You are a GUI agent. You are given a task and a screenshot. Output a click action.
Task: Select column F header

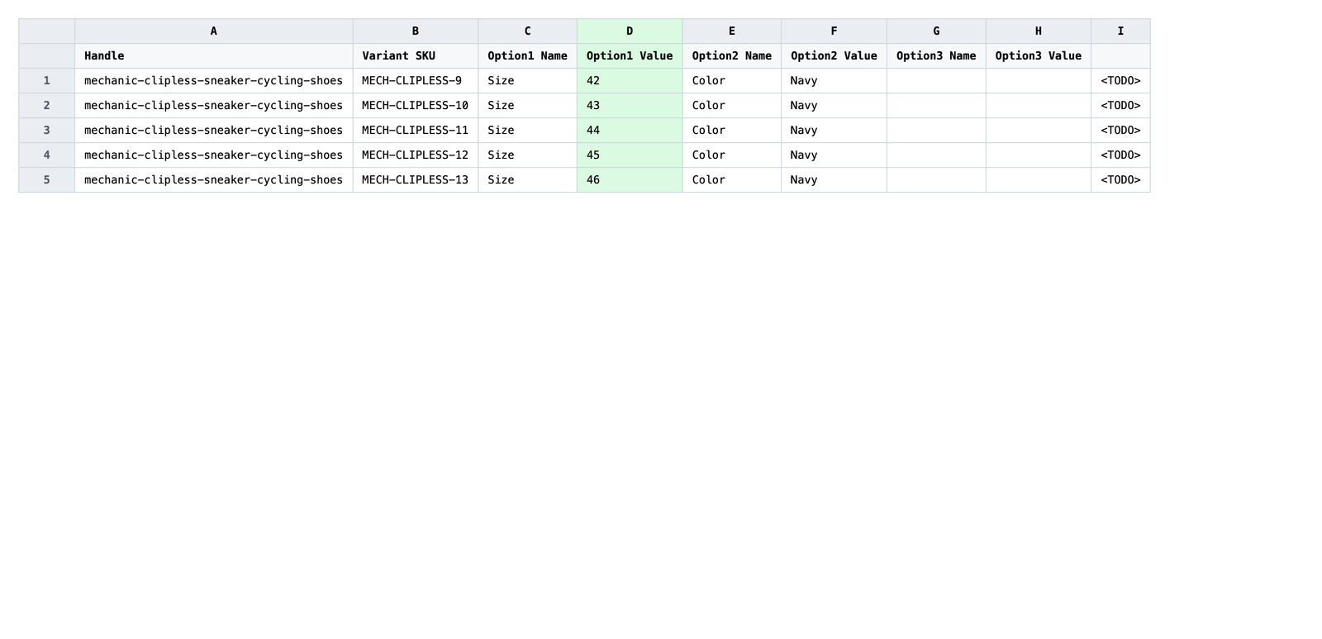click(x=834, y=31)
